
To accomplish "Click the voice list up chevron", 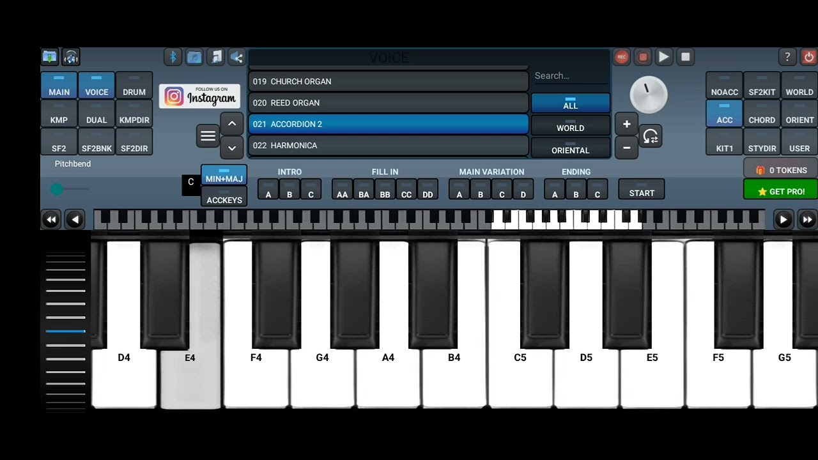I will [232, 124].
